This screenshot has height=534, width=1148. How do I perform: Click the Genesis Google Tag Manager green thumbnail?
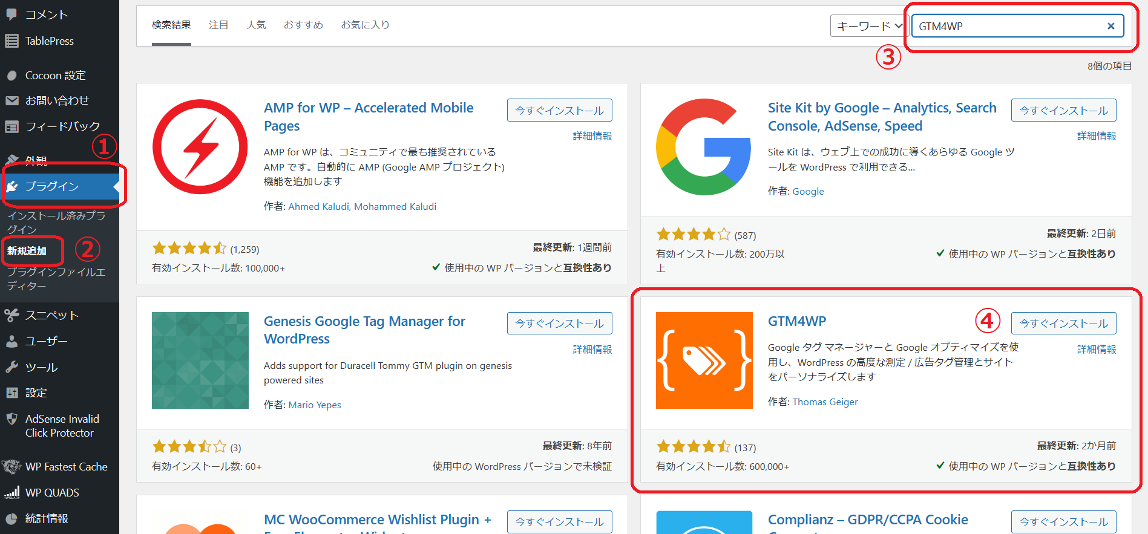coord(200,360)
